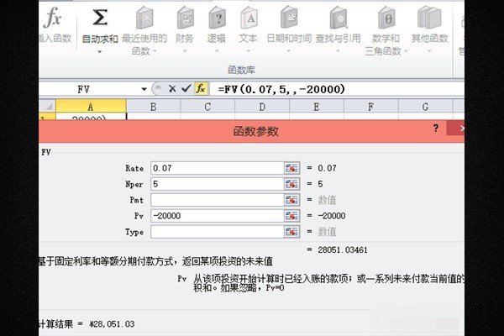
Task: Click inside the Rate input field
Action: [x=218, y=168]
